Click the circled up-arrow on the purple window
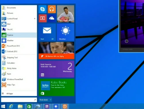The image size is (144, 109). [126, 41]
